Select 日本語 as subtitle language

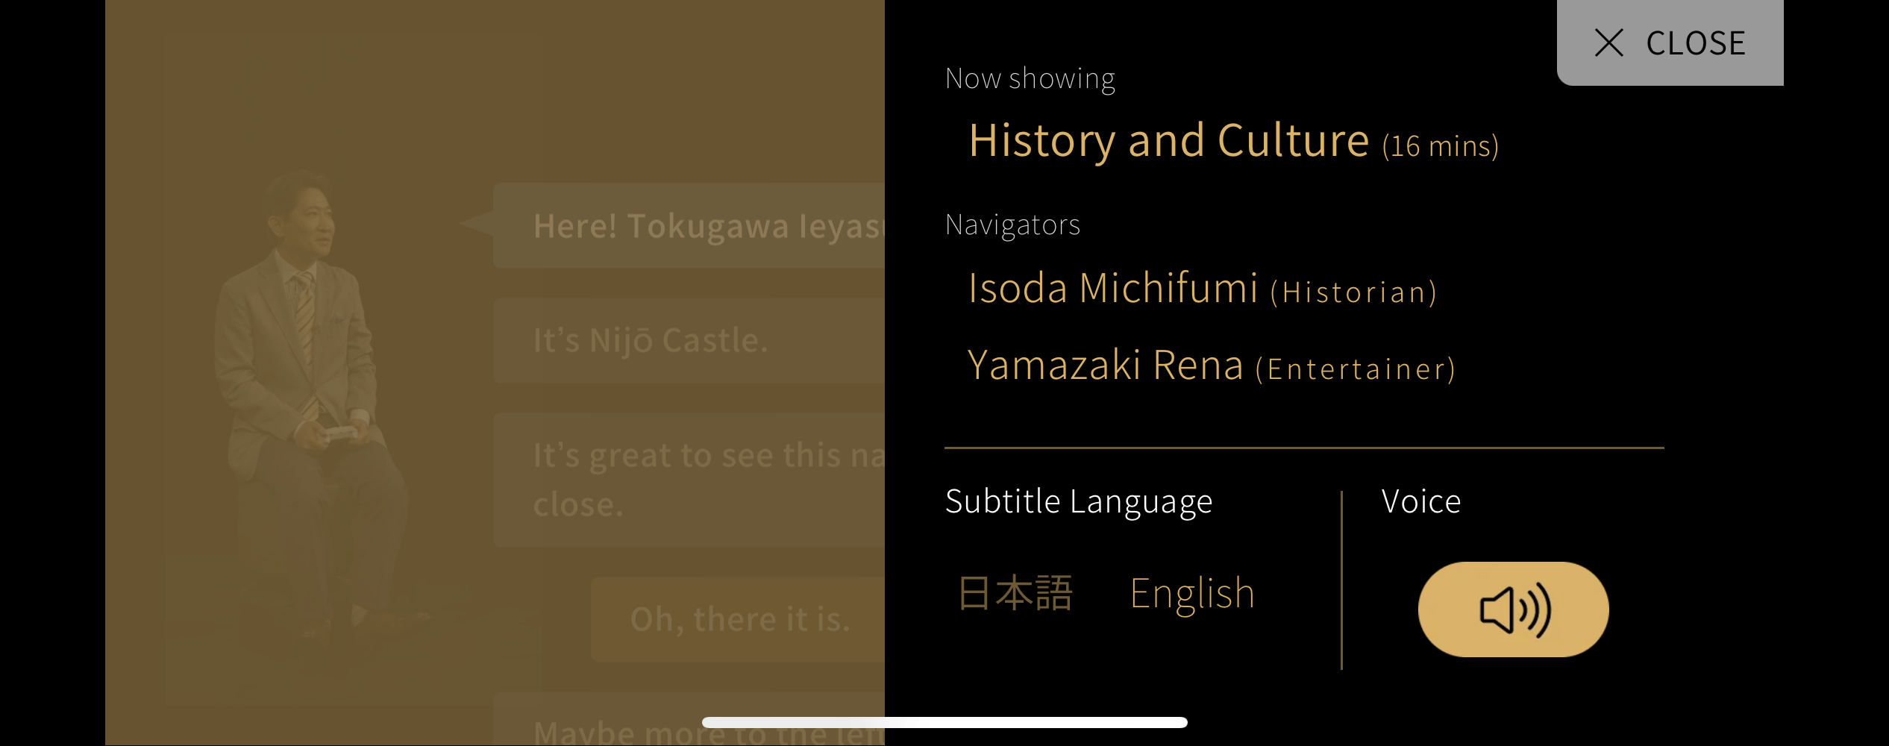click(x=1015, y=594)
